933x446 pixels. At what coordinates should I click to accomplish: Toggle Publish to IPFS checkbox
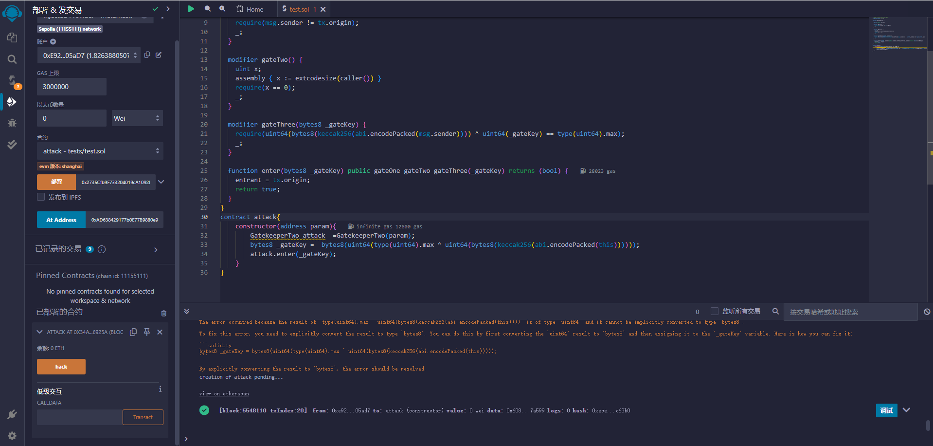tap(41, 197)
